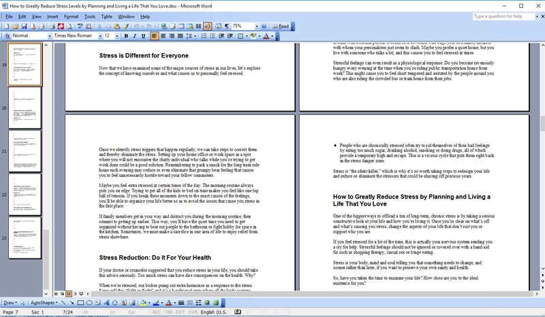
Task: Click the Paste clipboard icon
Action: tap(117, 27)
